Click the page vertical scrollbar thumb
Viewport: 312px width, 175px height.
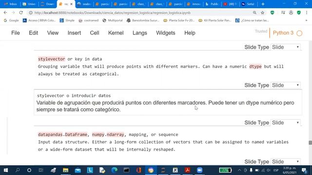[310, 142]
